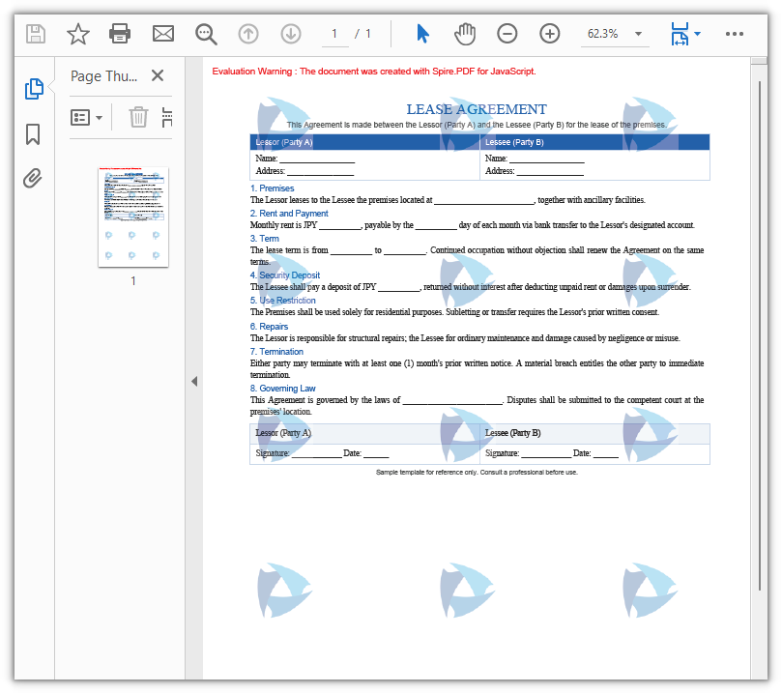Click the delete pages trash icon

click(138, 118)
